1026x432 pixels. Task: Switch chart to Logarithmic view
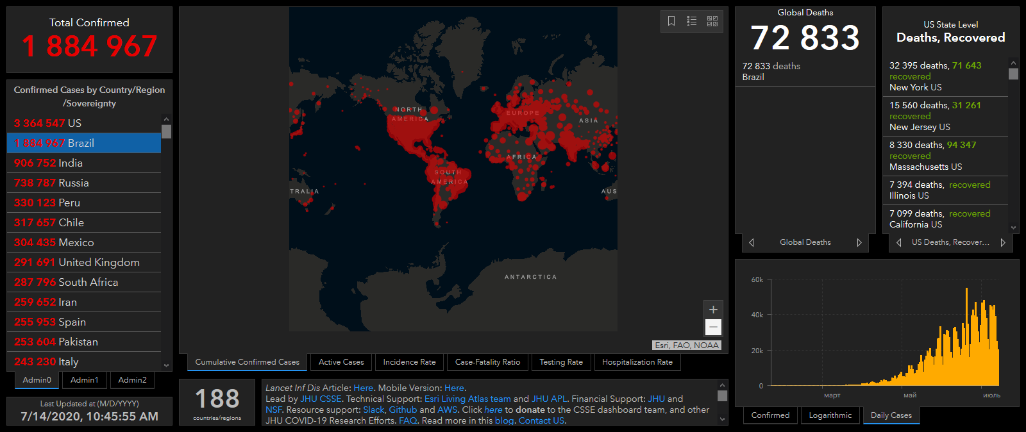(830, 415)
